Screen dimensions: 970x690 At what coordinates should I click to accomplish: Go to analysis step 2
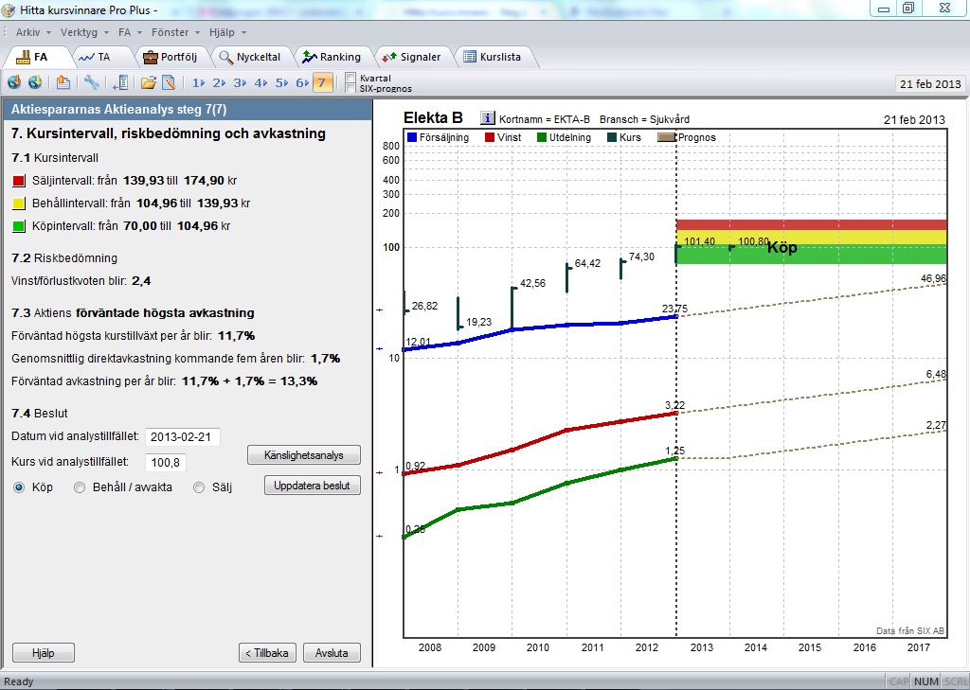pos(219,83)
